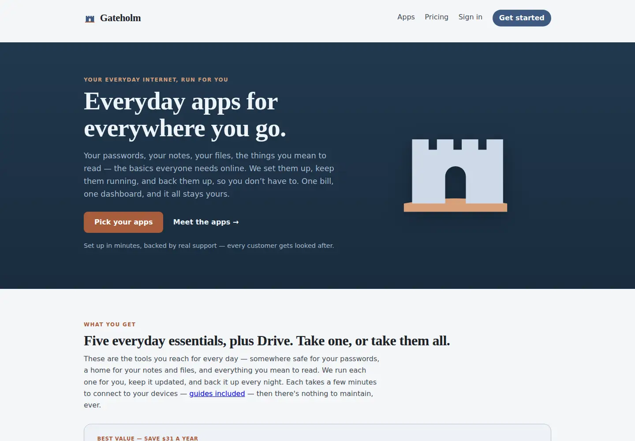Click the 'These are the tools' paragraph

click(x=232, y=382)
